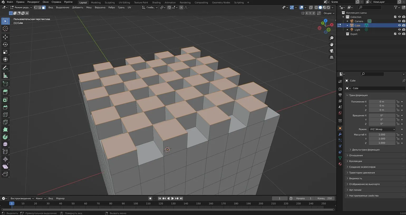Hide the Cube object in outliner
The height and width of the screenshot is (215, 406).
[399, 26]
